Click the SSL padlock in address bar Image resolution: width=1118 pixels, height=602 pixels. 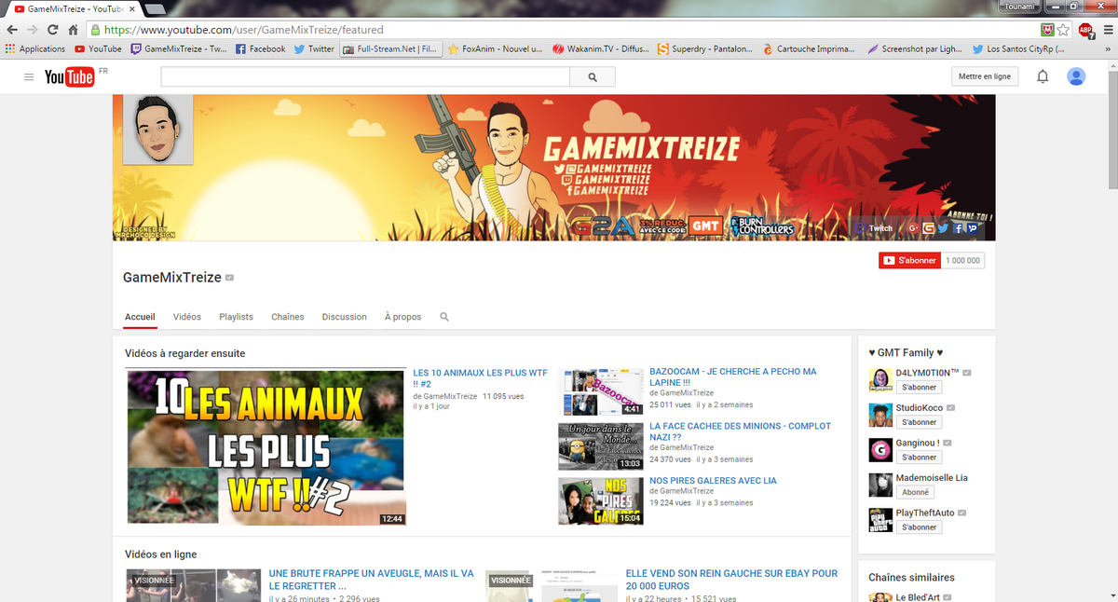click(x=97, y=30)
